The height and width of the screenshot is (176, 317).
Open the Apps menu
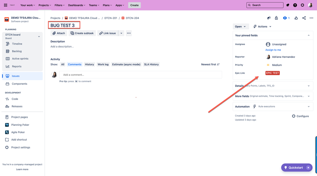click(120, 5)
